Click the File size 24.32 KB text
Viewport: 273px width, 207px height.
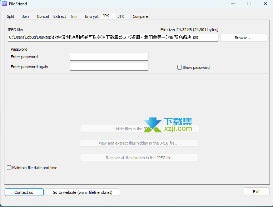189,30
